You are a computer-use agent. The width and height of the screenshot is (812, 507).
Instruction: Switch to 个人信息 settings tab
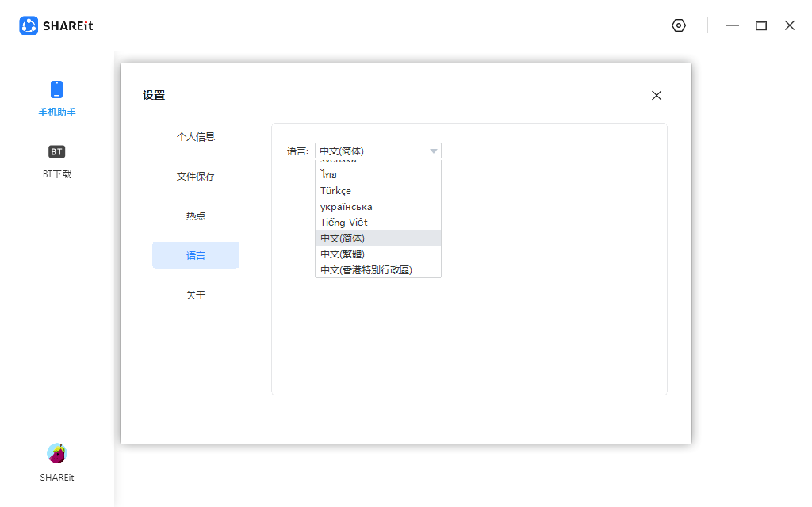coord(196,136)
